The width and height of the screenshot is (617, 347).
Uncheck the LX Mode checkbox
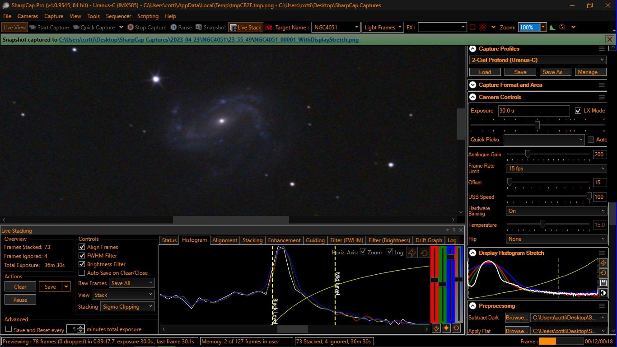point(578,111)
